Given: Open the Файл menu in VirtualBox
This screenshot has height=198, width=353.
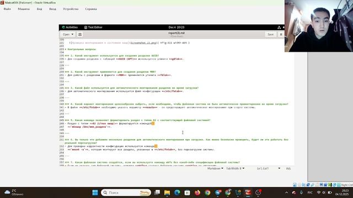Looking at the screenshot, I should click(7, 9).
